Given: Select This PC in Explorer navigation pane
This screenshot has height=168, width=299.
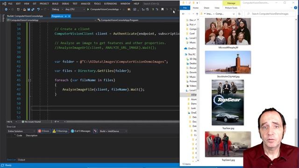Looking at the screenshot, I should (x=190, y=55).
